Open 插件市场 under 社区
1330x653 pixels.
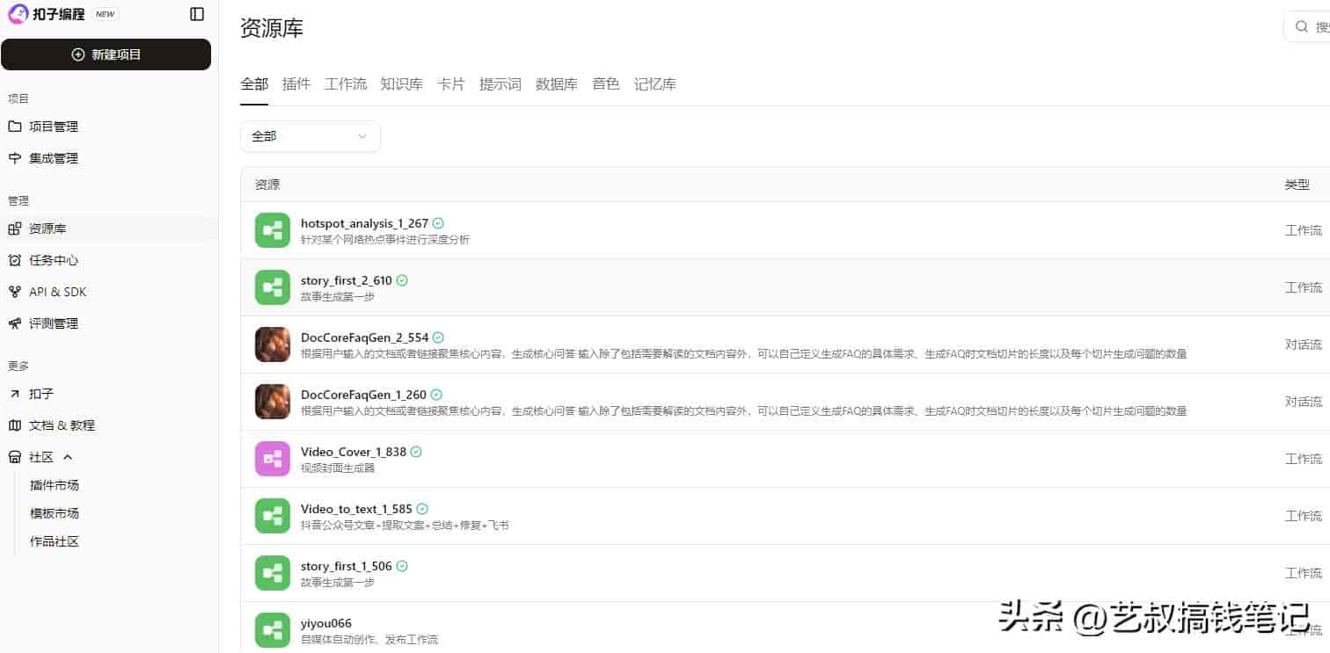[x=55, y=485]
